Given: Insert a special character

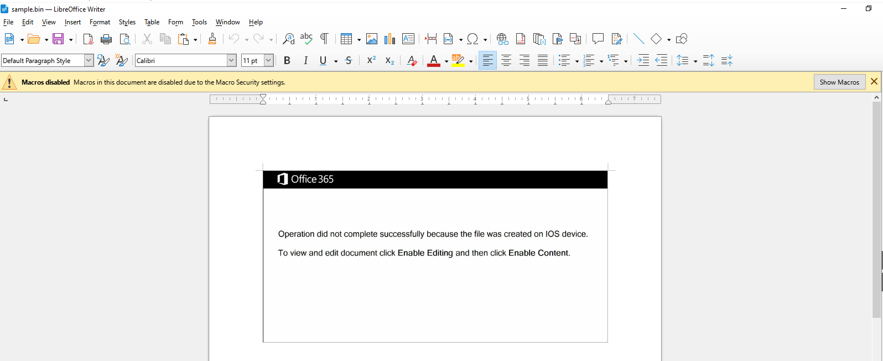Looking at the screenshot, I should (x=472, y=39).
